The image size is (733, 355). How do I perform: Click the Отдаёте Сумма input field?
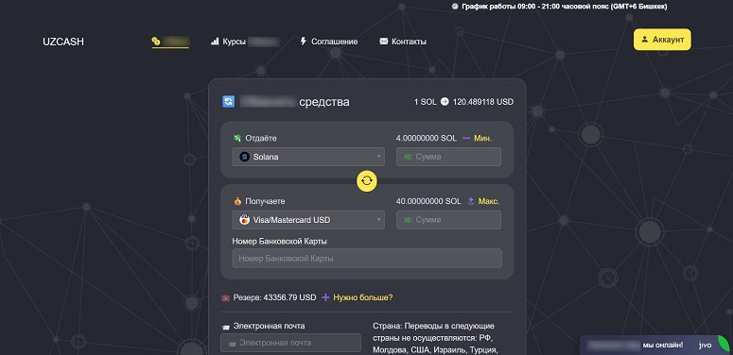pyautogui.click(x=448, y=157)
